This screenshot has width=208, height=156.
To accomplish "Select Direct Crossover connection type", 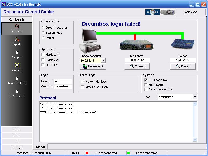I will pos(43,28).
